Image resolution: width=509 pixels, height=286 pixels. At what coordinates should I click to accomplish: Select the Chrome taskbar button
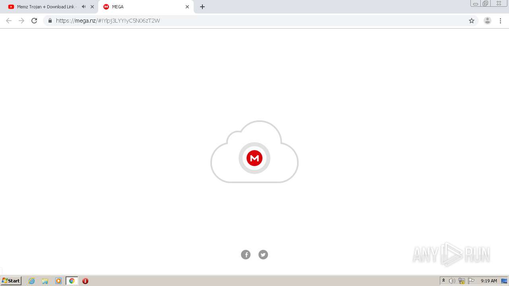pyautogui.click(x=72, y=281)
